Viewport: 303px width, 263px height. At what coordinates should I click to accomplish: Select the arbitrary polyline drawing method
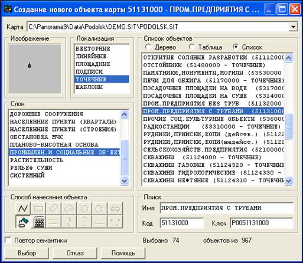23,209
